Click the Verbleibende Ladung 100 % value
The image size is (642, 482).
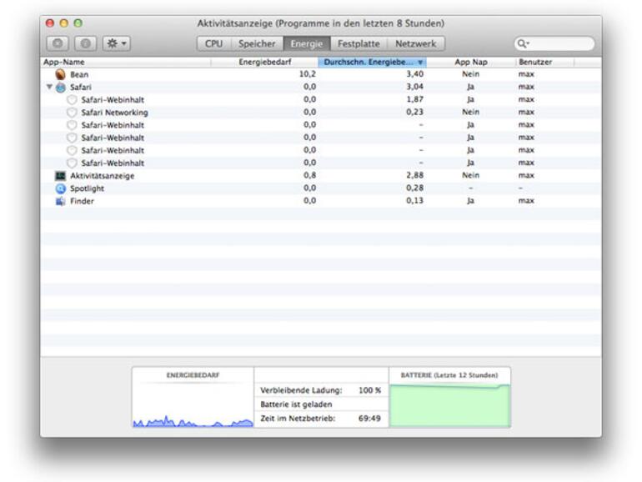point(369,390)
